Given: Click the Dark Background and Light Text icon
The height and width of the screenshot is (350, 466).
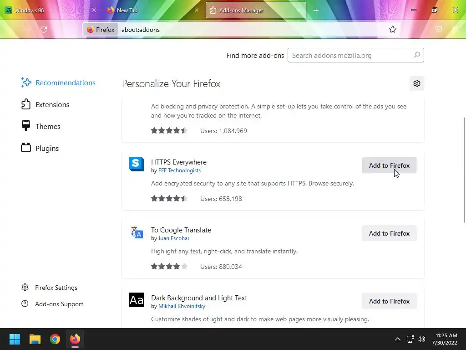Looking at the screenshot, I should click(x=137, y=300).
